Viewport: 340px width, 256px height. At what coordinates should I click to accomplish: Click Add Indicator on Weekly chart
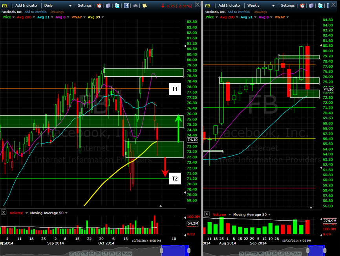[x=230, y=6]
